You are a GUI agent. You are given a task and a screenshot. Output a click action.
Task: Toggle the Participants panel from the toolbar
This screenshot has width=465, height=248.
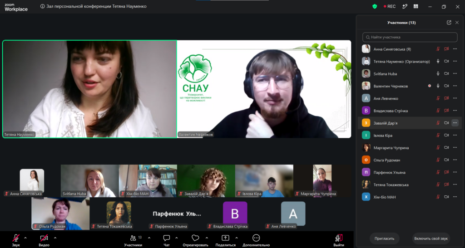[133, 240]
